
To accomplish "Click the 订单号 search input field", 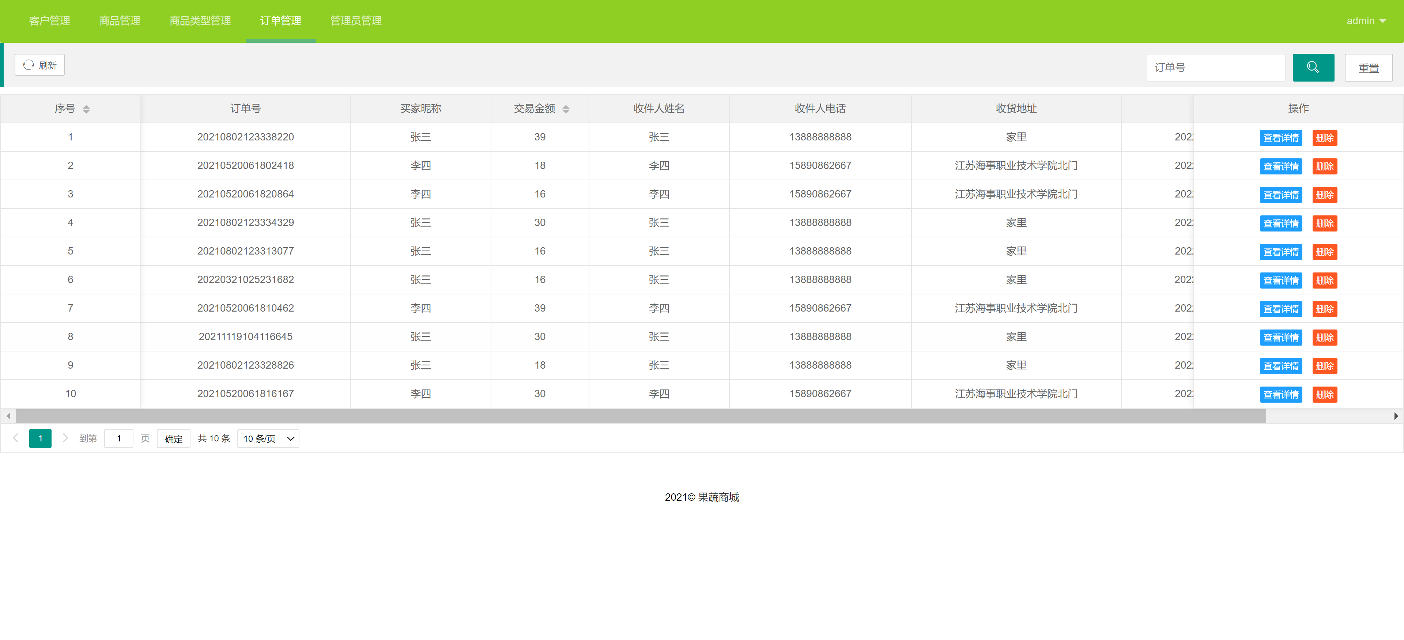I will (x=1215, y=67).
